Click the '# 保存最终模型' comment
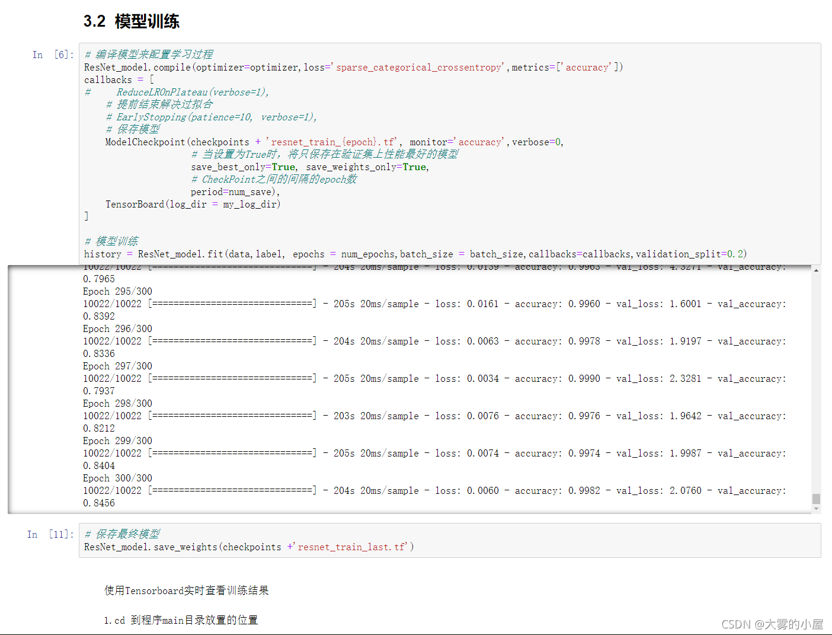The height and width of the screenshot is (635, 832). pos(122,534)
